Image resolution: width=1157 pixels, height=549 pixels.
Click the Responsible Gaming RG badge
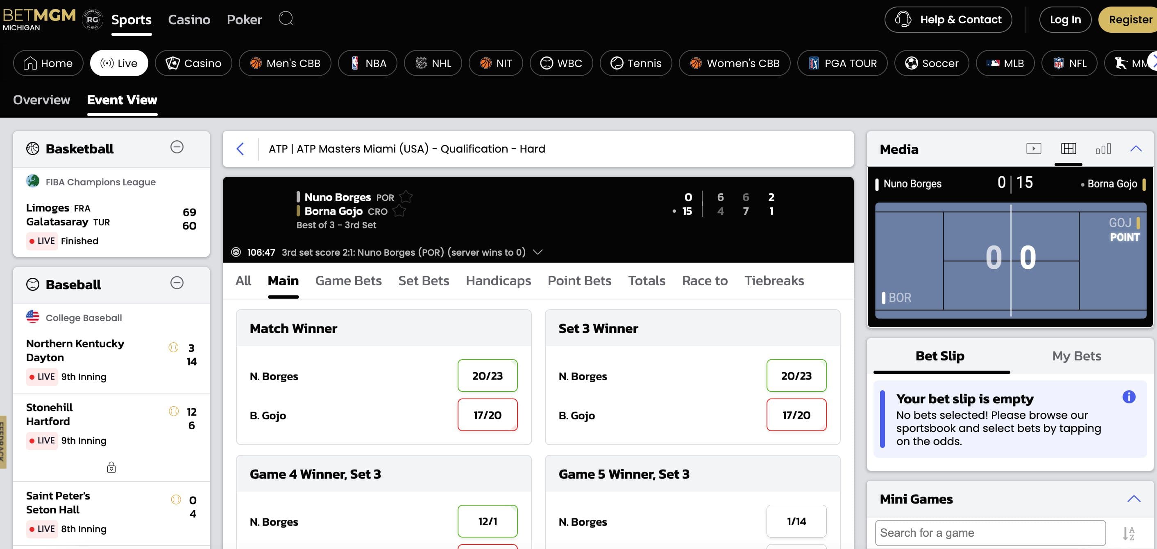click(92, 19)
